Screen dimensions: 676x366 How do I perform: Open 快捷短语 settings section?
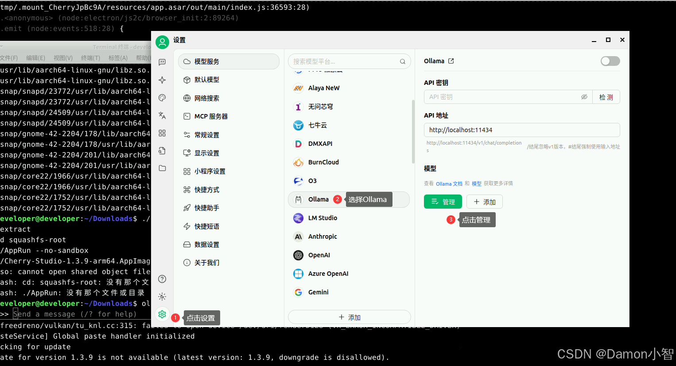(229, 226)
